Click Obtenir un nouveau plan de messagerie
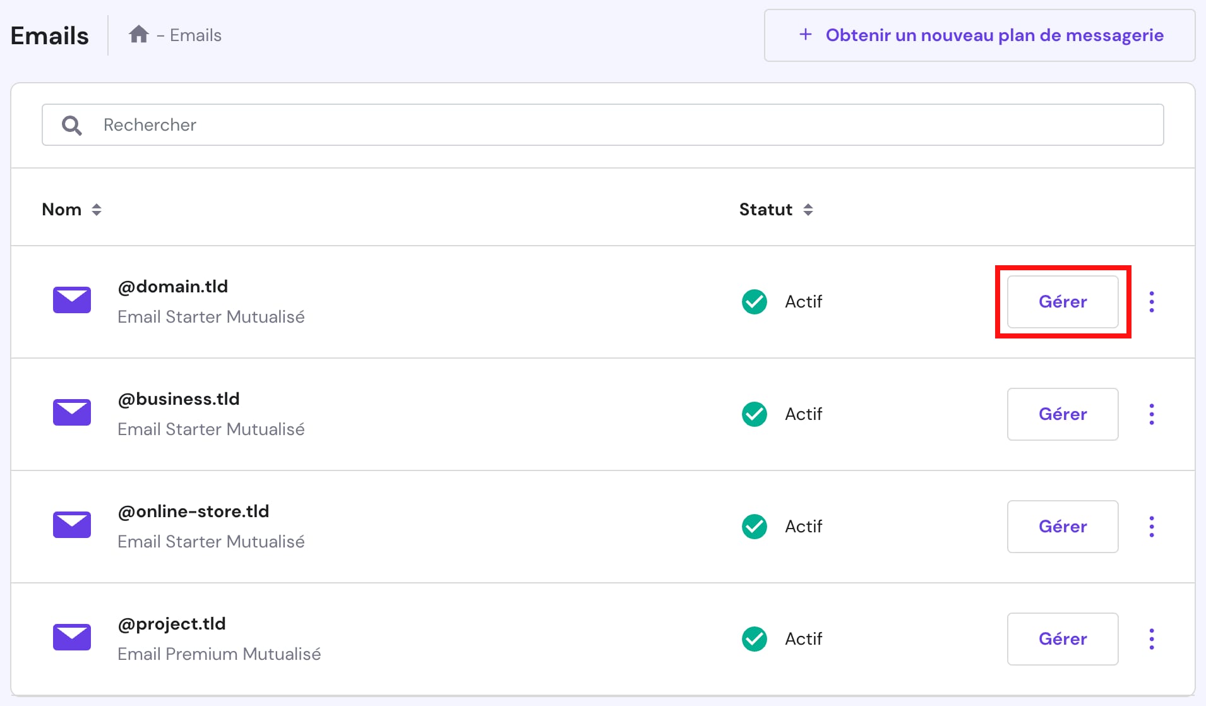Image resolution: width=1206 pixels, height=706 pixels. [979, 35]
